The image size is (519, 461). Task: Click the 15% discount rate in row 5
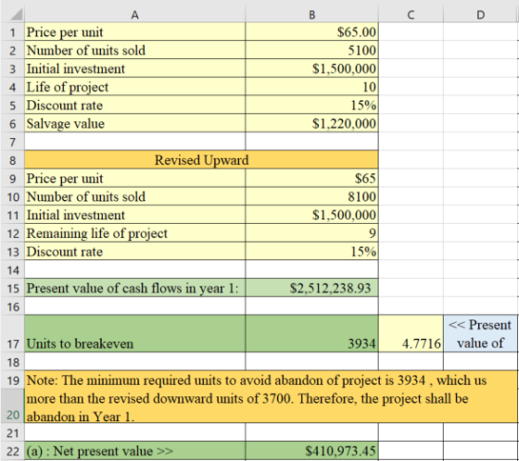point(311,105)
